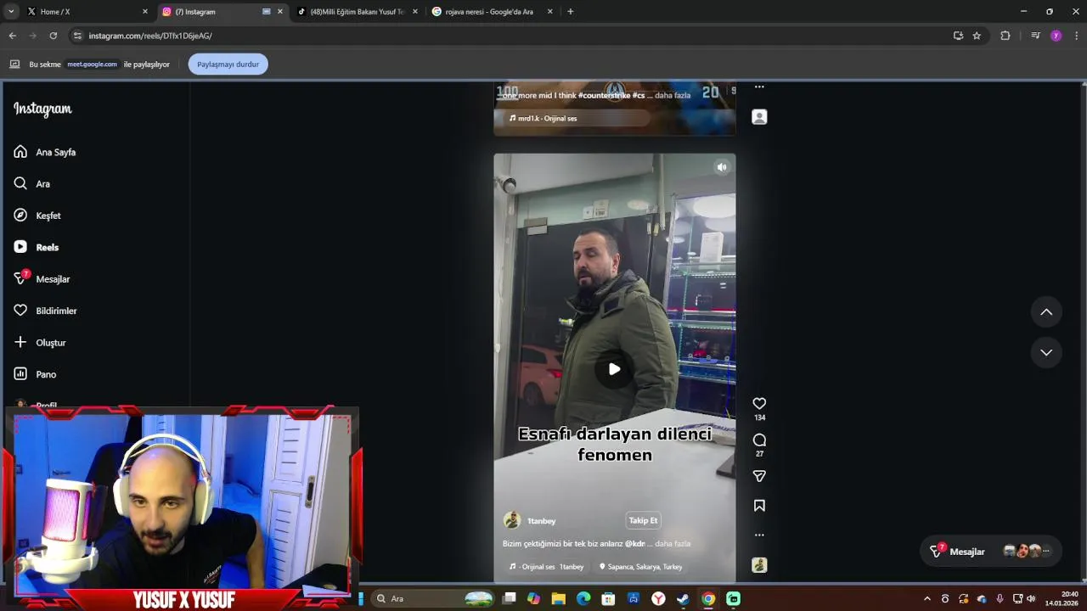Click the address bar URL
1087x611 pixels.
click(x=150, y=36)
